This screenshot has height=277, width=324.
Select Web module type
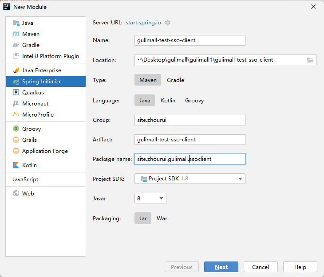point(46,193)
